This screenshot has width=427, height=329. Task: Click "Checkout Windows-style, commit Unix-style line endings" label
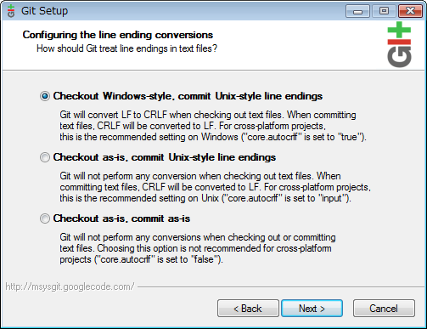(188, 96)
